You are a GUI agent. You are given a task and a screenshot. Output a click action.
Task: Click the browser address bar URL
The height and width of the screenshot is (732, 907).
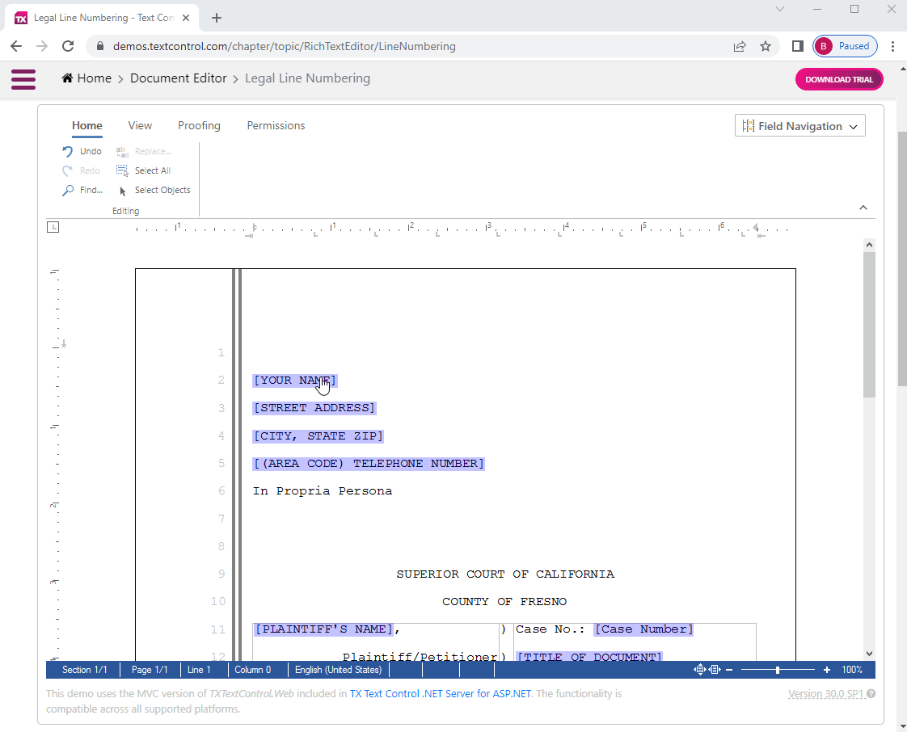click(284, 46)
